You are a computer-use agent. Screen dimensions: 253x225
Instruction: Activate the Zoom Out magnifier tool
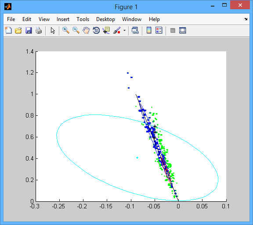(76, 30)
